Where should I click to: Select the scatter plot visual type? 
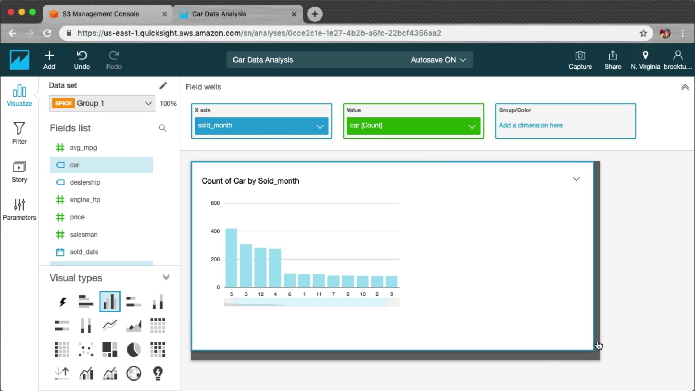pos(86,350)
